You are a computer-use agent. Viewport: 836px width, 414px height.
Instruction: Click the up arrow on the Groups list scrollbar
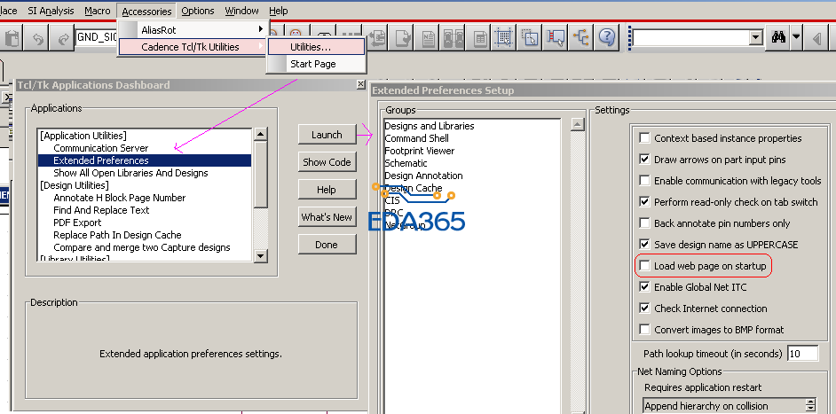[x=578, y=124]
